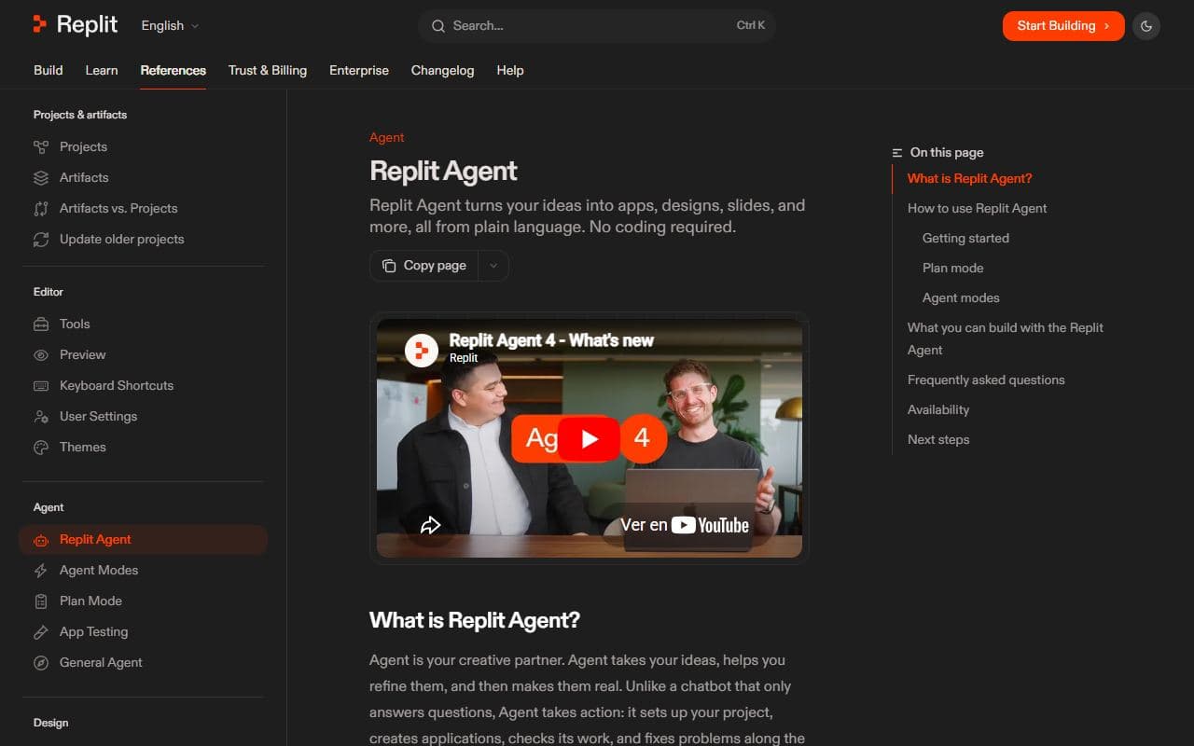Viewport: 1194px width, 746px height.
Task: Open User Settings page
Action: [144, 416]
